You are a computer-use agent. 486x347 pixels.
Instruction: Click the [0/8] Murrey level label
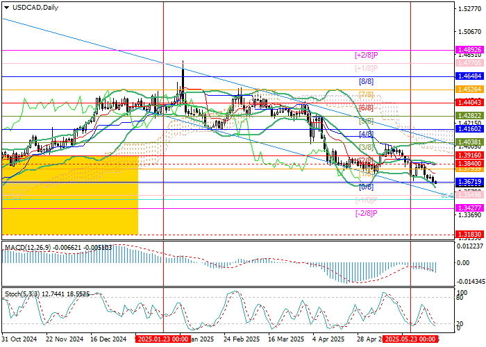point(366,187)
